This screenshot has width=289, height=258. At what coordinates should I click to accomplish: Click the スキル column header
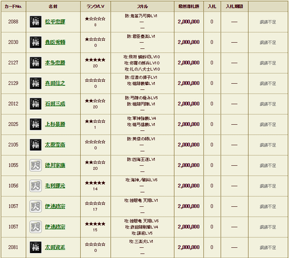click(x=142, y=7)
